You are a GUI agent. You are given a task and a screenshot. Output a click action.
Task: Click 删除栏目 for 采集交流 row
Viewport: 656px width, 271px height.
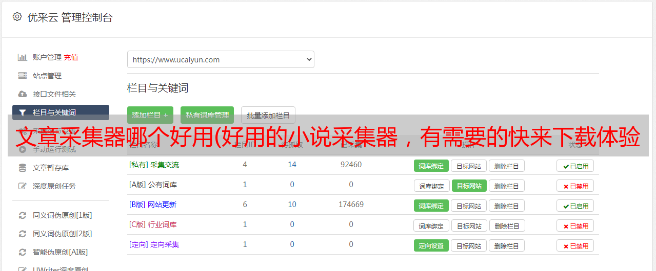(x=507, y=166)
